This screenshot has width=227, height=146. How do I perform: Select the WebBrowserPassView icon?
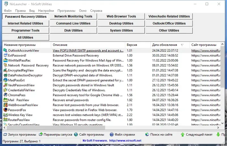(5, 105)
